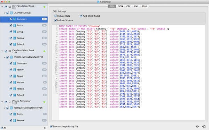
Task: Toggle the Include Schema checkbox
Action: click(x=56, y=20)
